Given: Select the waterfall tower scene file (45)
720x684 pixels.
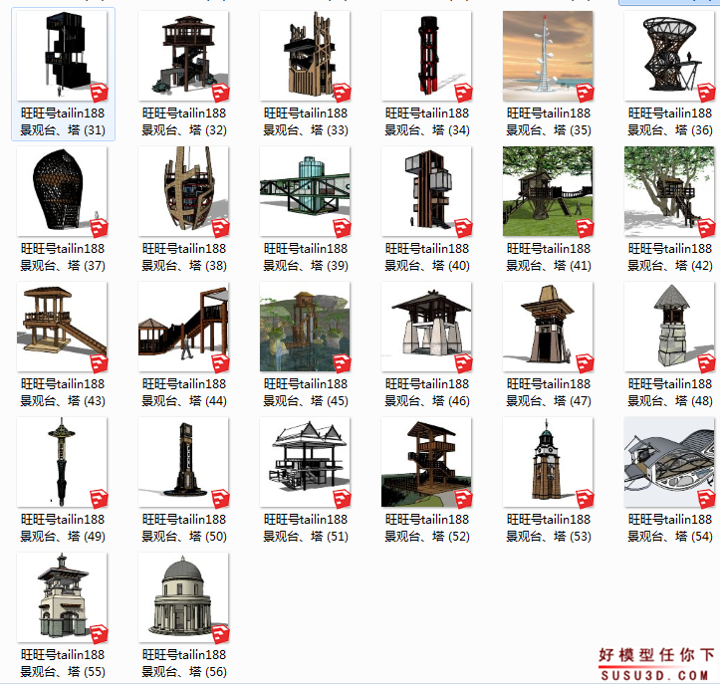Looking at the screenshot, I should 306,327.
